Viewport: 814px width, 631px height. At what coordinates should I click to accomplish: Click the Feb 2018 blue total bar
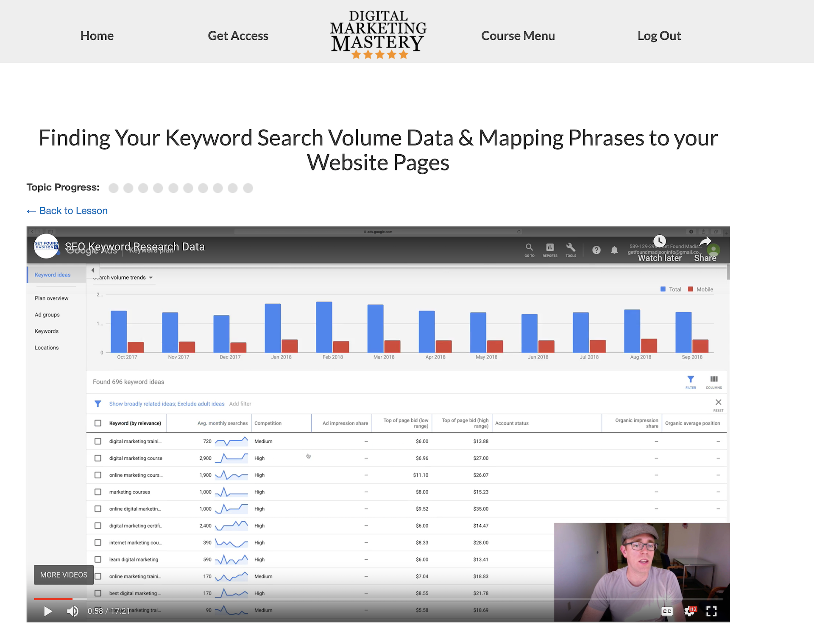click(324, 327)
